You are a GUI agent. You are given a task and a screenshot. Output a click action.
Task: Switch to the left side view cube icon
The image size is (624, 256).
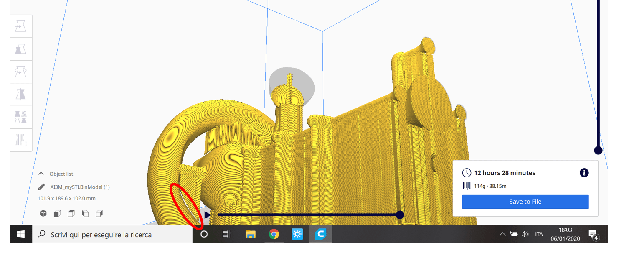(x=85, y=214)
